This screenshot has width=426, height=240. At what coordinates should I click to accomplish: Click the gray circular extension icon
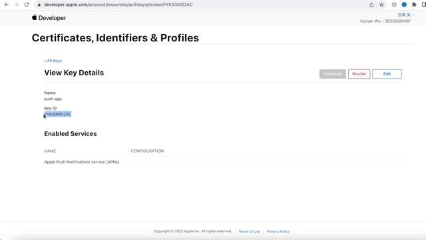[394, 5]
